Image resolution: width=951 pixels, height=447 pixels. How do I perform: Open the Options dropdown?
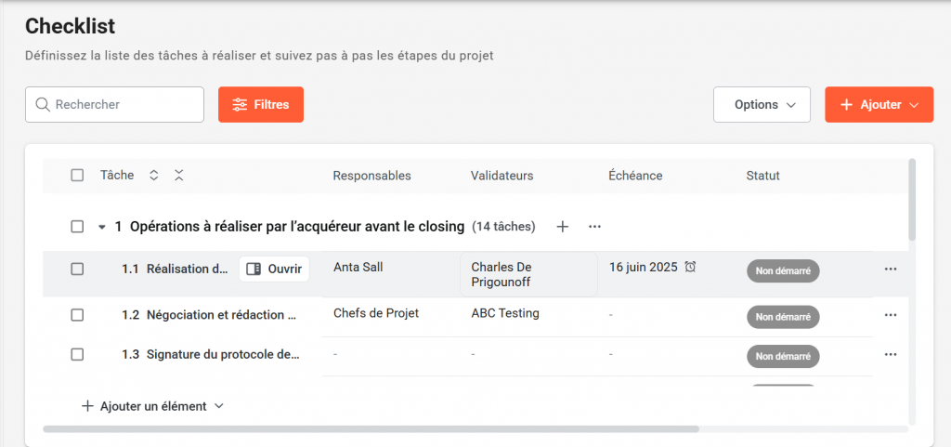click(762, 105)
